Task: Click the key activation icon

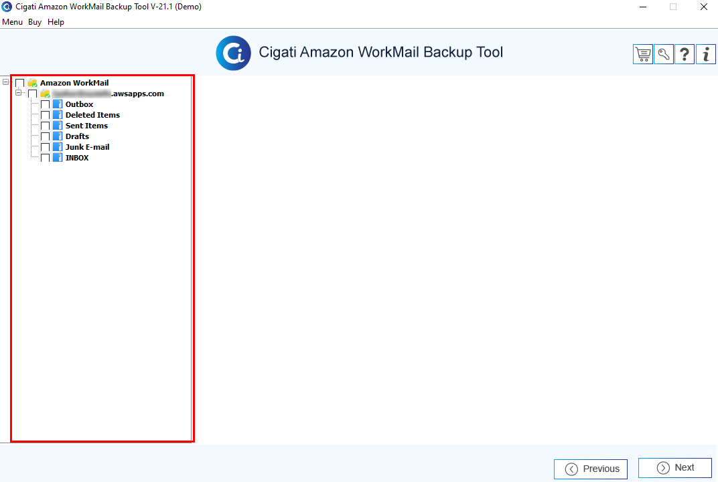Action: click(x=664, y=54)
